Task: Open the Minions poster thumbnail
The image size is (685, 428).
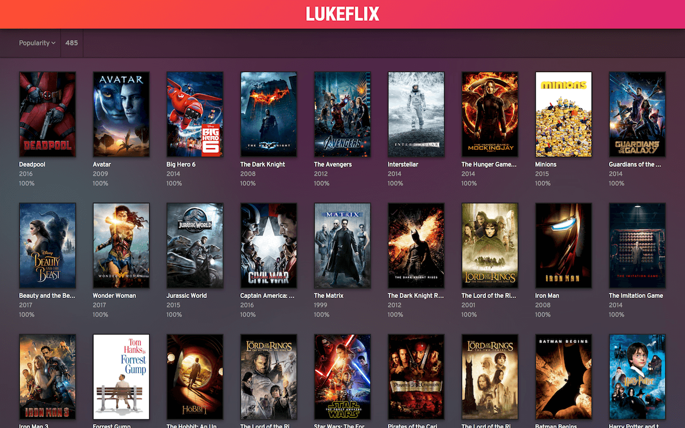Action: [x=564, y=114]
